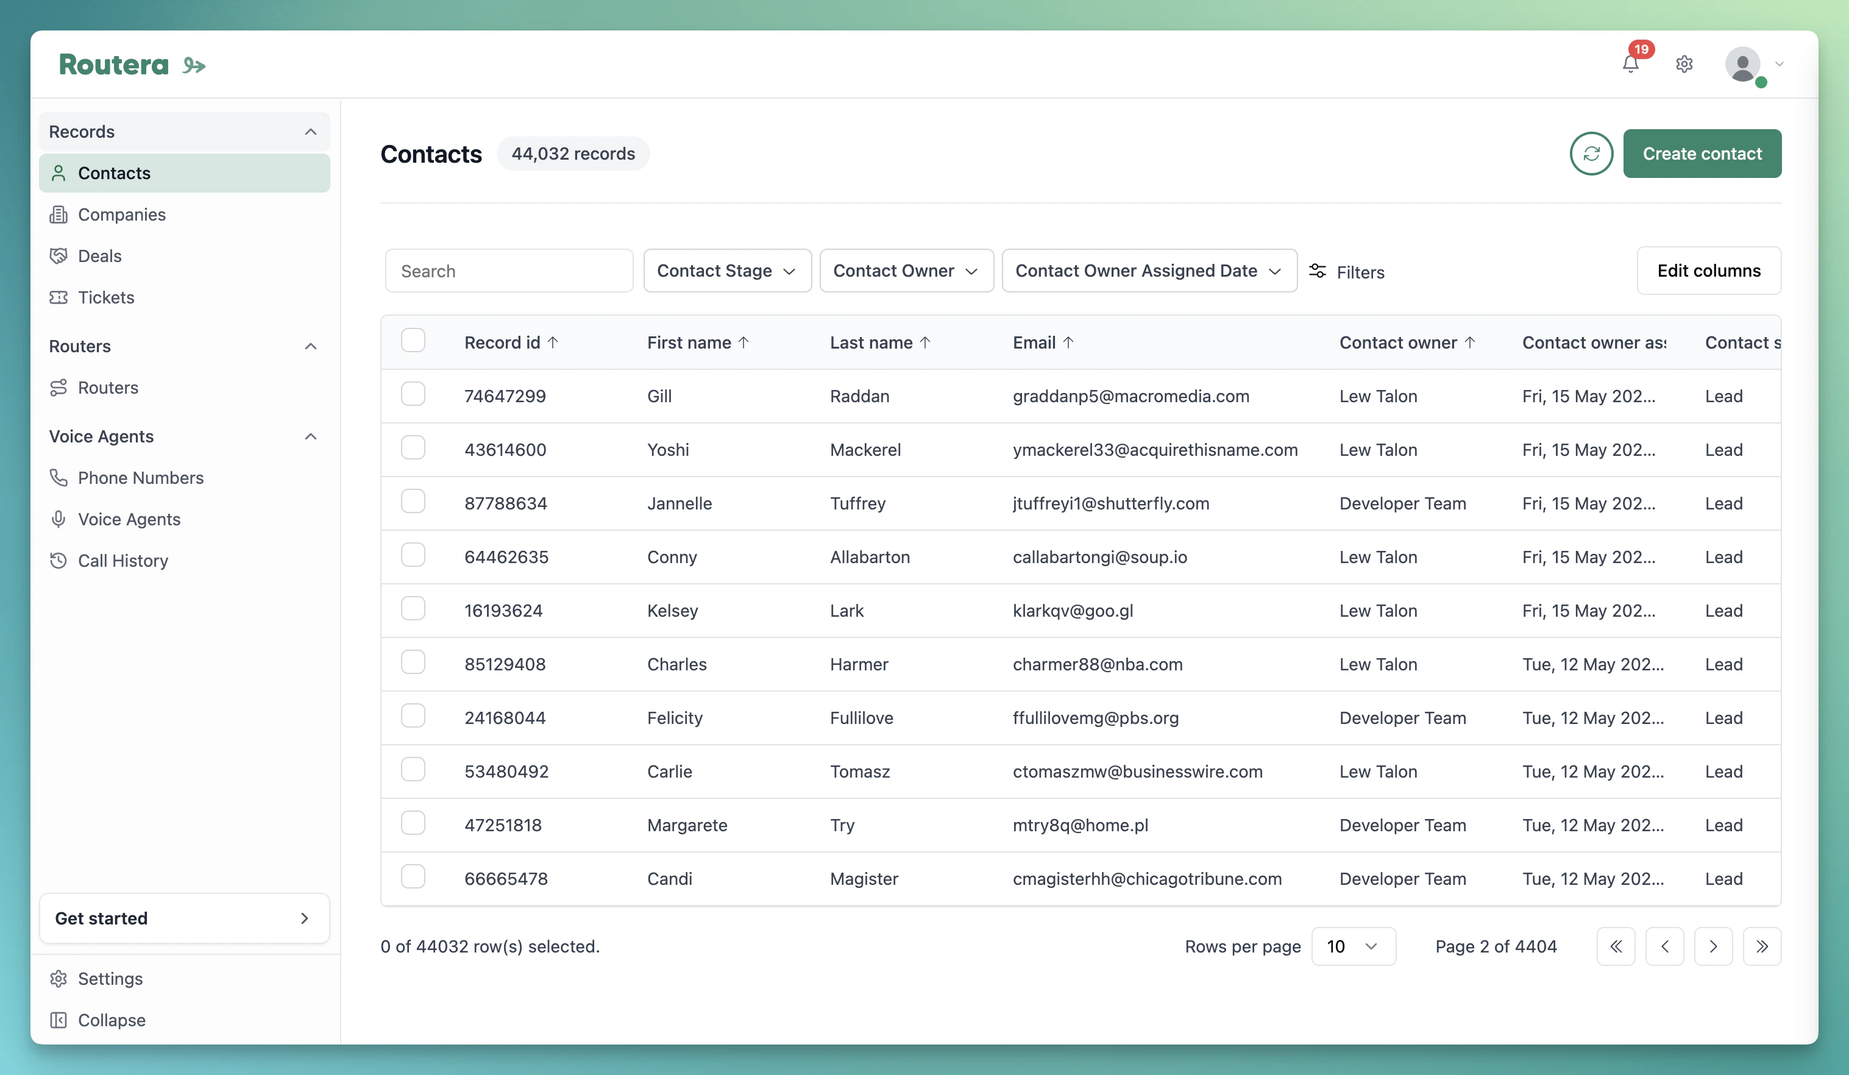The width and height of the screenshot is (1849, 1075).
Task: Select the Felicity Fullilove row checkbox
Action: [x=413, y=715]
